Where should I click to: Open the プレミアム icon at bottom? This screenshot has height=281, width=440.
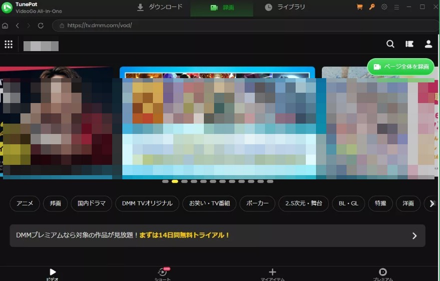pyautogui.click(x=383, y=272)
